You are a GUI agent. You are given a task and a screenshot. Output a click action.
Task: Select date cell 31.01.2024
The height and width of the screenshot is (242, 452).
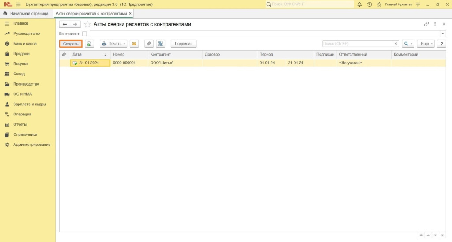90,63
